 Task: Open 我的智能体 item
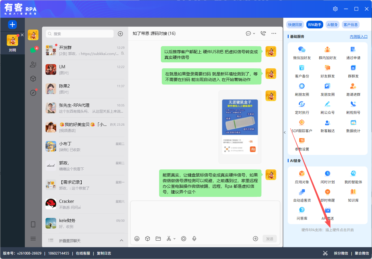pyautogui.click(x=353, y=177)
